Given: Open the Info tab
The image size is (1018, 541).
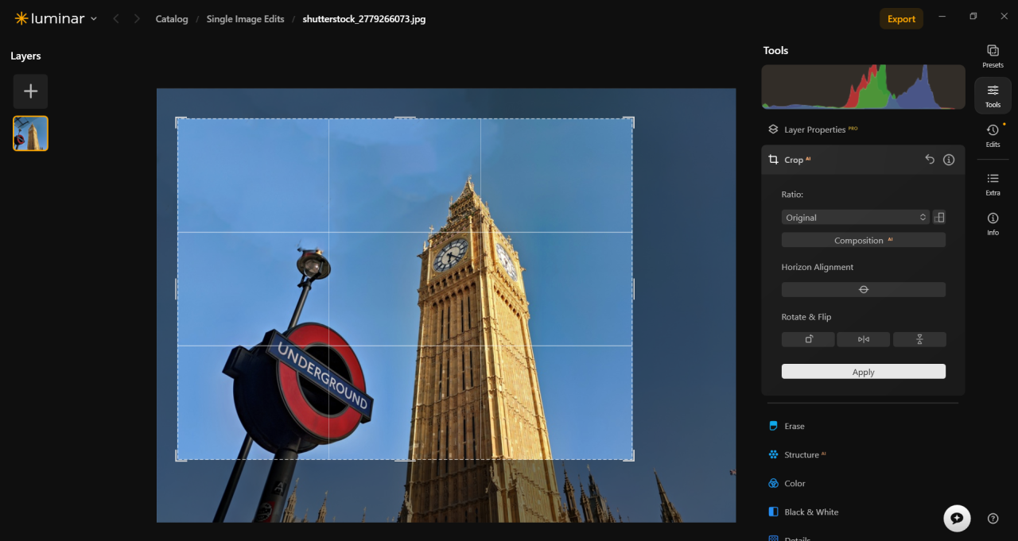Looking at the screenshot, I should (993, 223).
